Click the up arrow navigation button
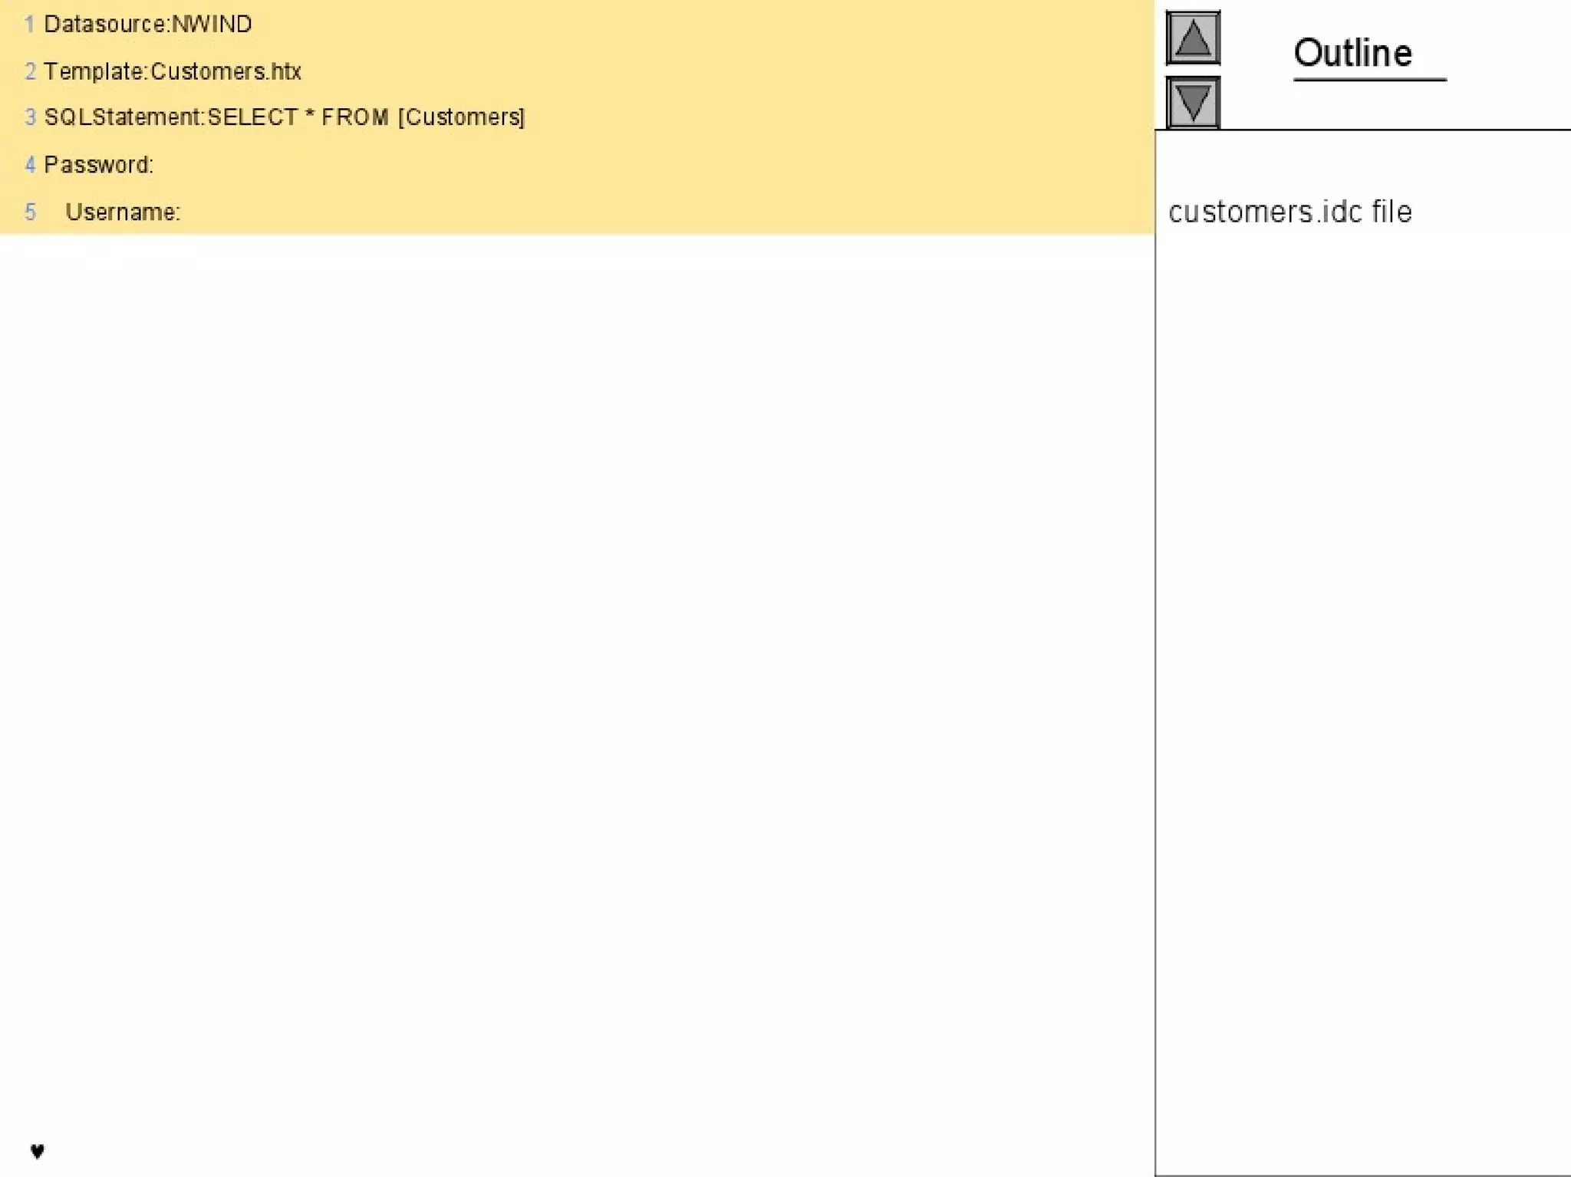 (1192, 38)
